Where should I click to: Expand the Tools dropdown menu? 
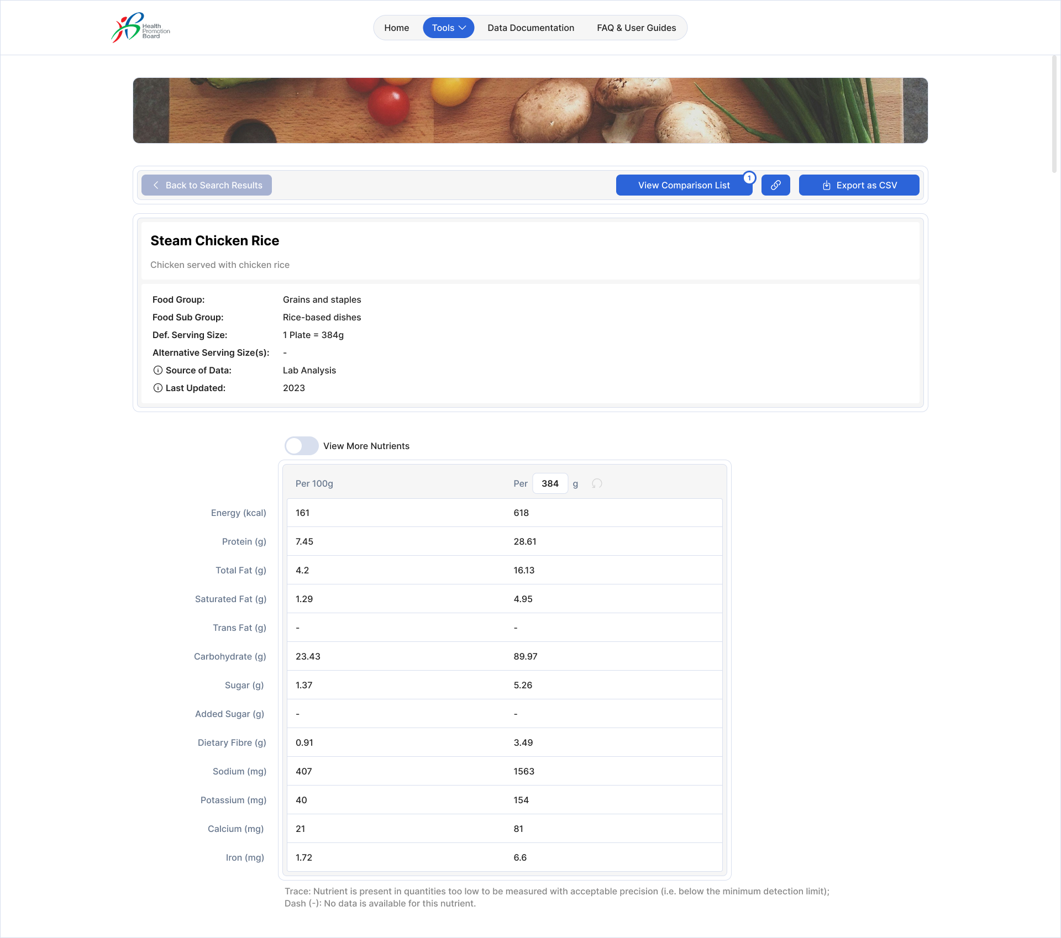tap(448, 28)
